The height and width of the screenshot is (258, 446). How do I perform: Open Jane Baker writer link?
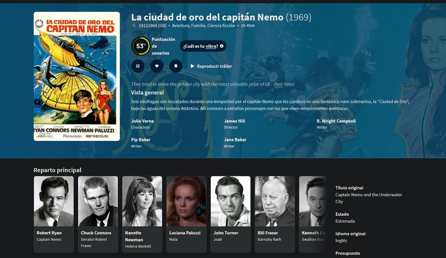click(x=235, y=140)
